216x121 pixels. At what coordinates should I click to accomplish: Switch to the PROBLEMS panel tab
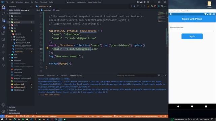(51, 75)
